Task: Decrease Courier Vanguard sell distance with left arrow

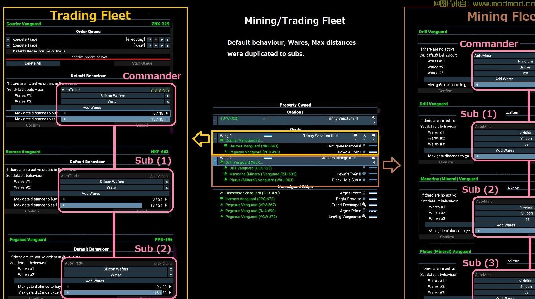Action: point(64,119)
